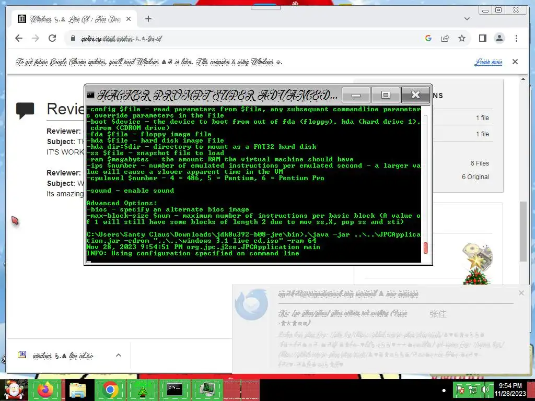This screenshot has width=535, height=401.
Task: Minimize the HACKER PROMPT window
Action: coord(356,95)
